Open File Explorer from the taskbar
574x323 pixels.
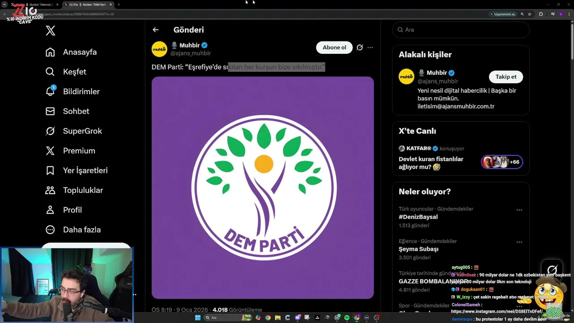tap(278, 318)
